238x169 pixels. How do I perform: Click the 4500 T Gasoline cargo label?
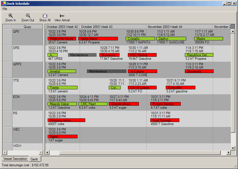[x=162, y=124]
